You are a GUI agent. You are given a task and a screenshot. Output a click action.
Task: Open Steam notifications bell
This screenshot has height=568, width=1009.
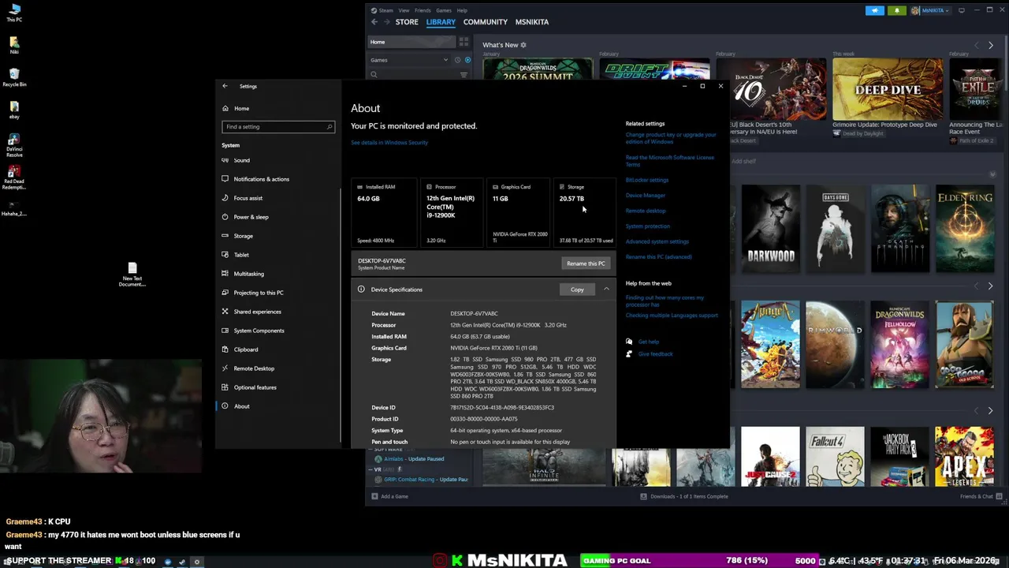pos(896,10)
